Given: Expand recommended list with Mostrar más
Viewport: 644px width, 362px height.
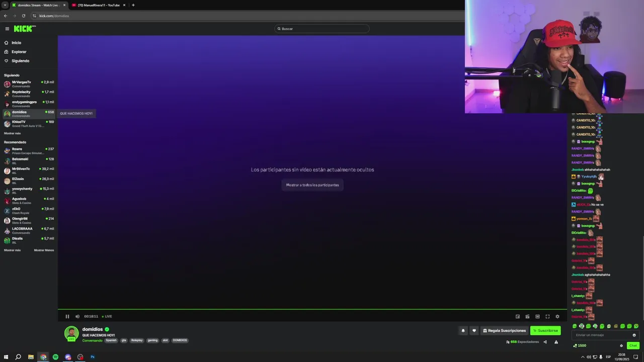Looking at the screenshot, I should (x=12, y=250).
